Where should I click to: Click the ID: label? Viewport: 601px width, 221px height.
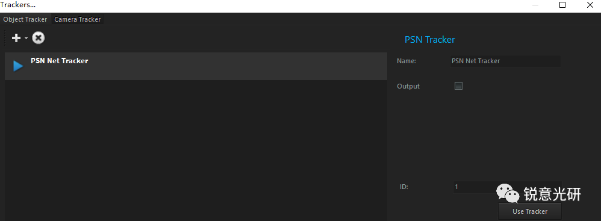[404, 187]
